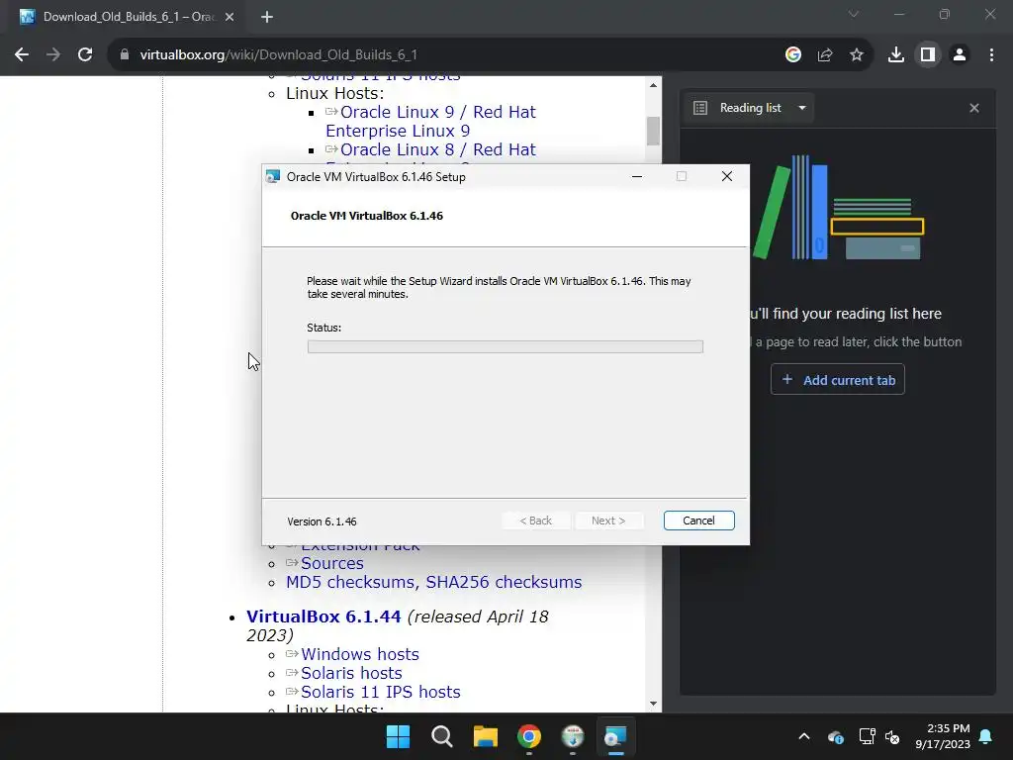
Task: Open a new browser tab
Action: click(267, 17)
